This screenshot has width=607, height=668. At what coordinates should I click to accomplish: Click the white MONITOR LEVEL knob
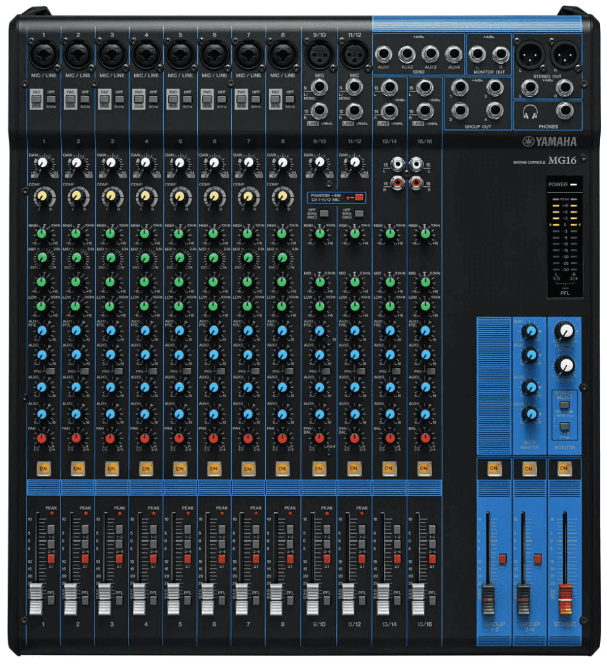(564, 332)
